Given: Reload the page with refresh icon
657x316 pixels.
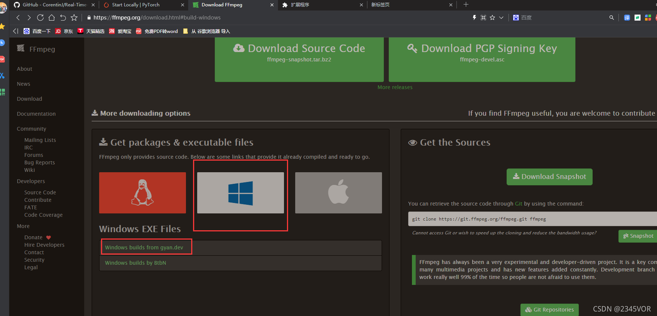Looking at the screenshot, I should coord(40,18).
